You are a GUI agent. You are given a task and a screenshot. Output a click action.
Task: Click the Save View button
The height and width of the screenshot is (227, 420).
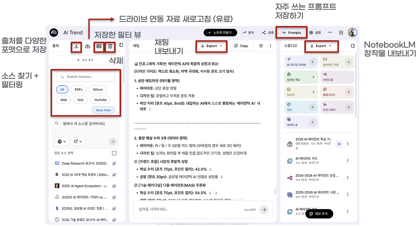click(103, 110)
